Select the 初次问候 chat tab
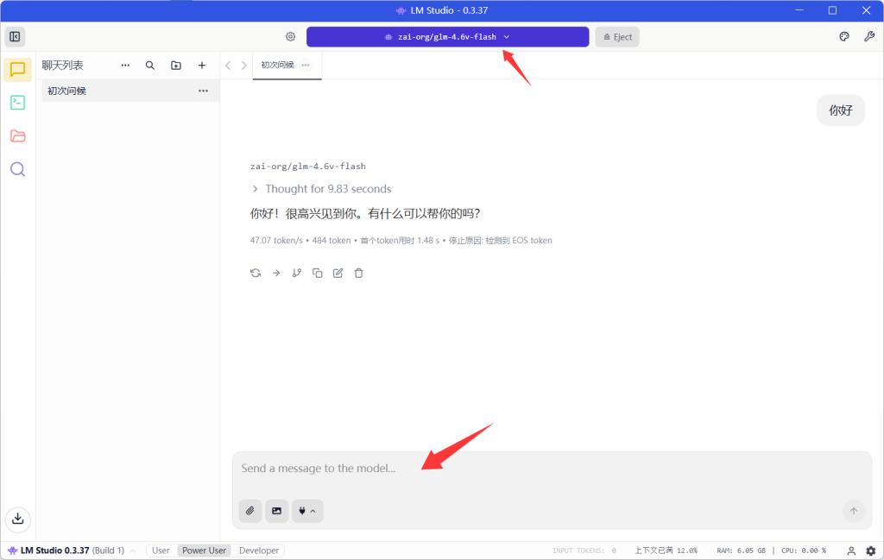The height and width of the screenshot is (560, 884). pyautogui.click(x=278, y=65)
